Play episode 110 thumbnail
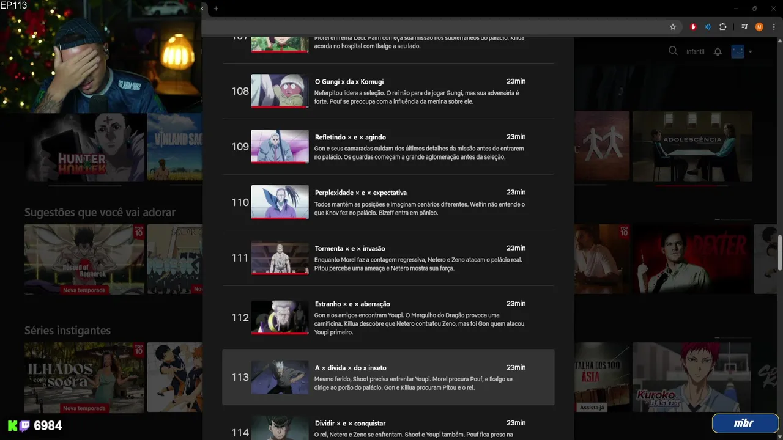Screen dimensions: 783x440 point(280,202)
